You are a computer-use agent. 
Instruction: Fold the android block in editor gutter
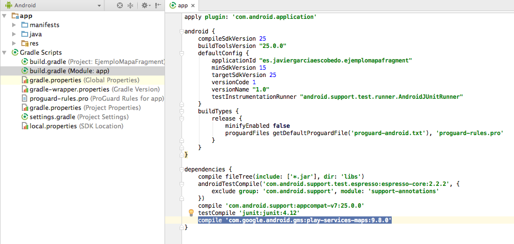[181, 32]
